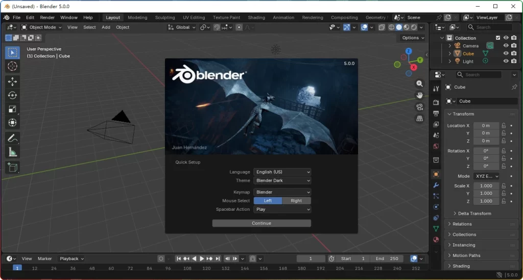Expand the Delta Transform panel
This screenshot has height=280, width=523.
tap(474, 213)
